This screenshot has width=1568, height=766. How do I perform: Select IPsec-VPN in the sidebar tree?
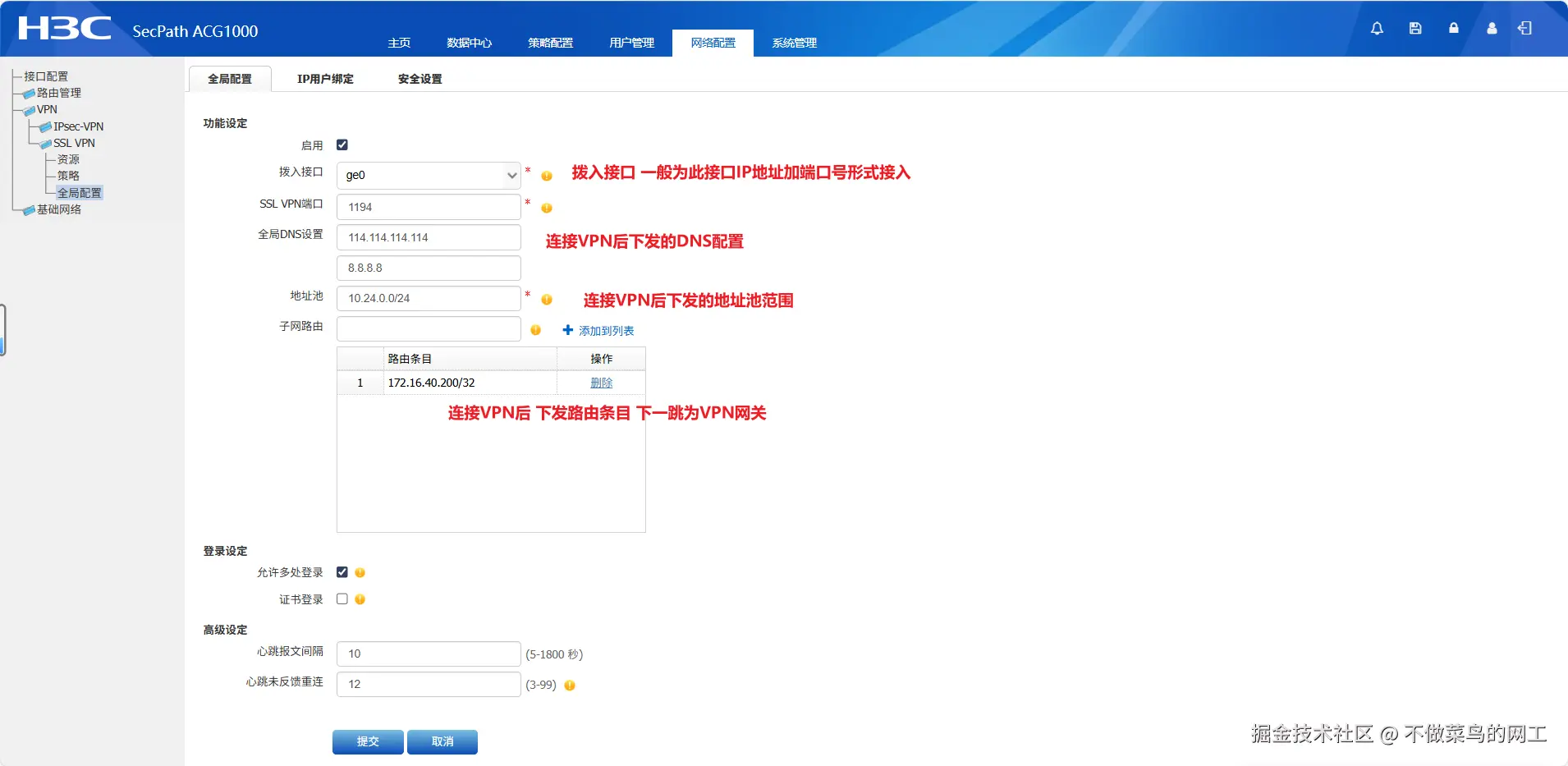pyautogui.click(x=79, y=126)
